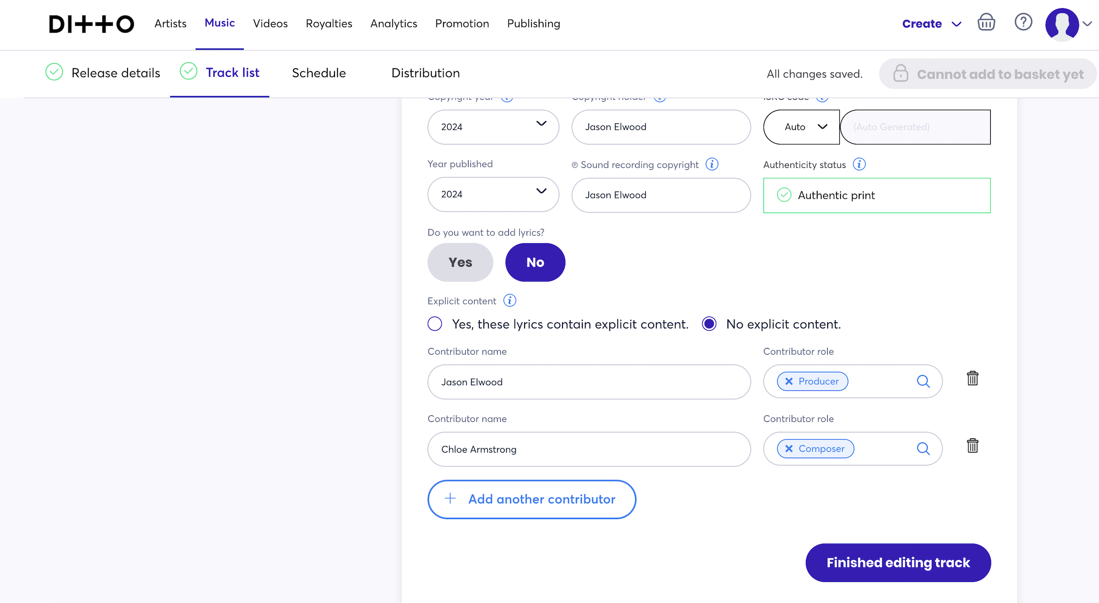
Task: Select 'No explicit content' radio button
Action: (709, 324)
